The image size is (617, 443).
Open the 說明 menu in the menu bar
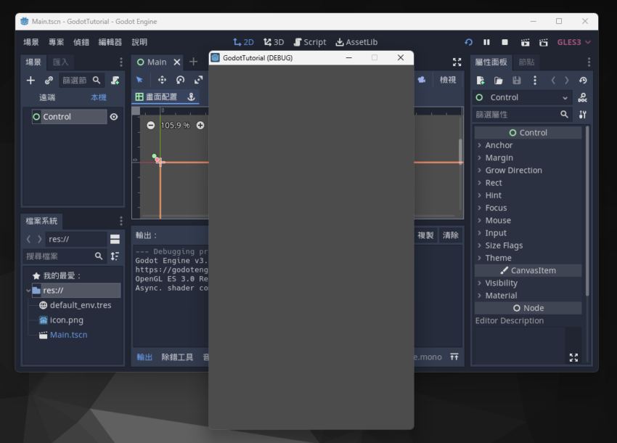pos(139,42)
